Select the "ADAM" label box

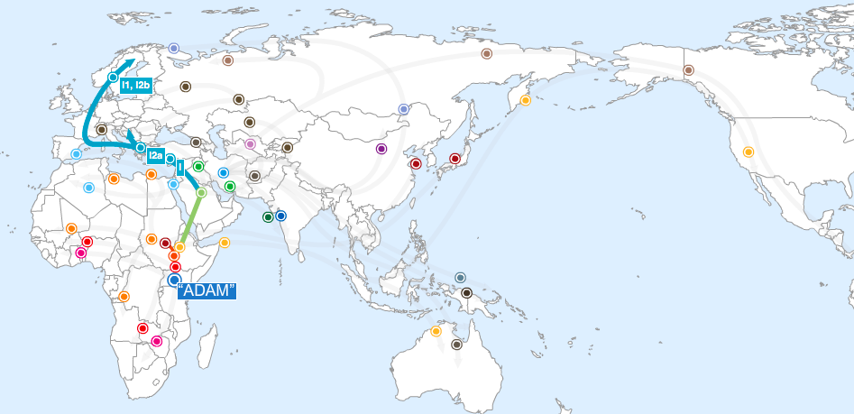pyautogui.click(x=207, y=290)
